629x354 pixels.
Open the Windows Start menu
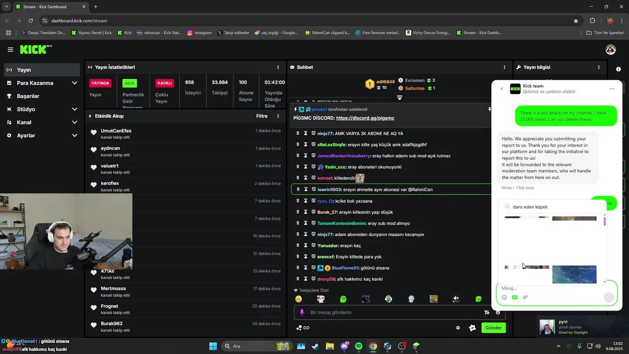pyautogui.click(x=213, y=346)
